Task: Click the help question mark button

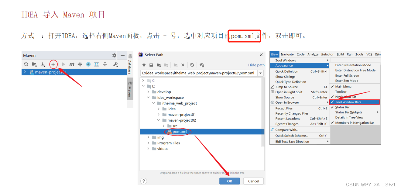Action: pyautogui.click(x=144, y=181)
